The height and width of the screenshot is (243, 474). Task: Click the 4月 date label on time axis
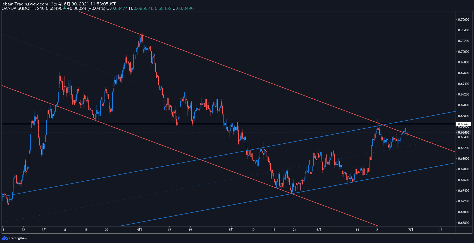click(x=140, y=230)
